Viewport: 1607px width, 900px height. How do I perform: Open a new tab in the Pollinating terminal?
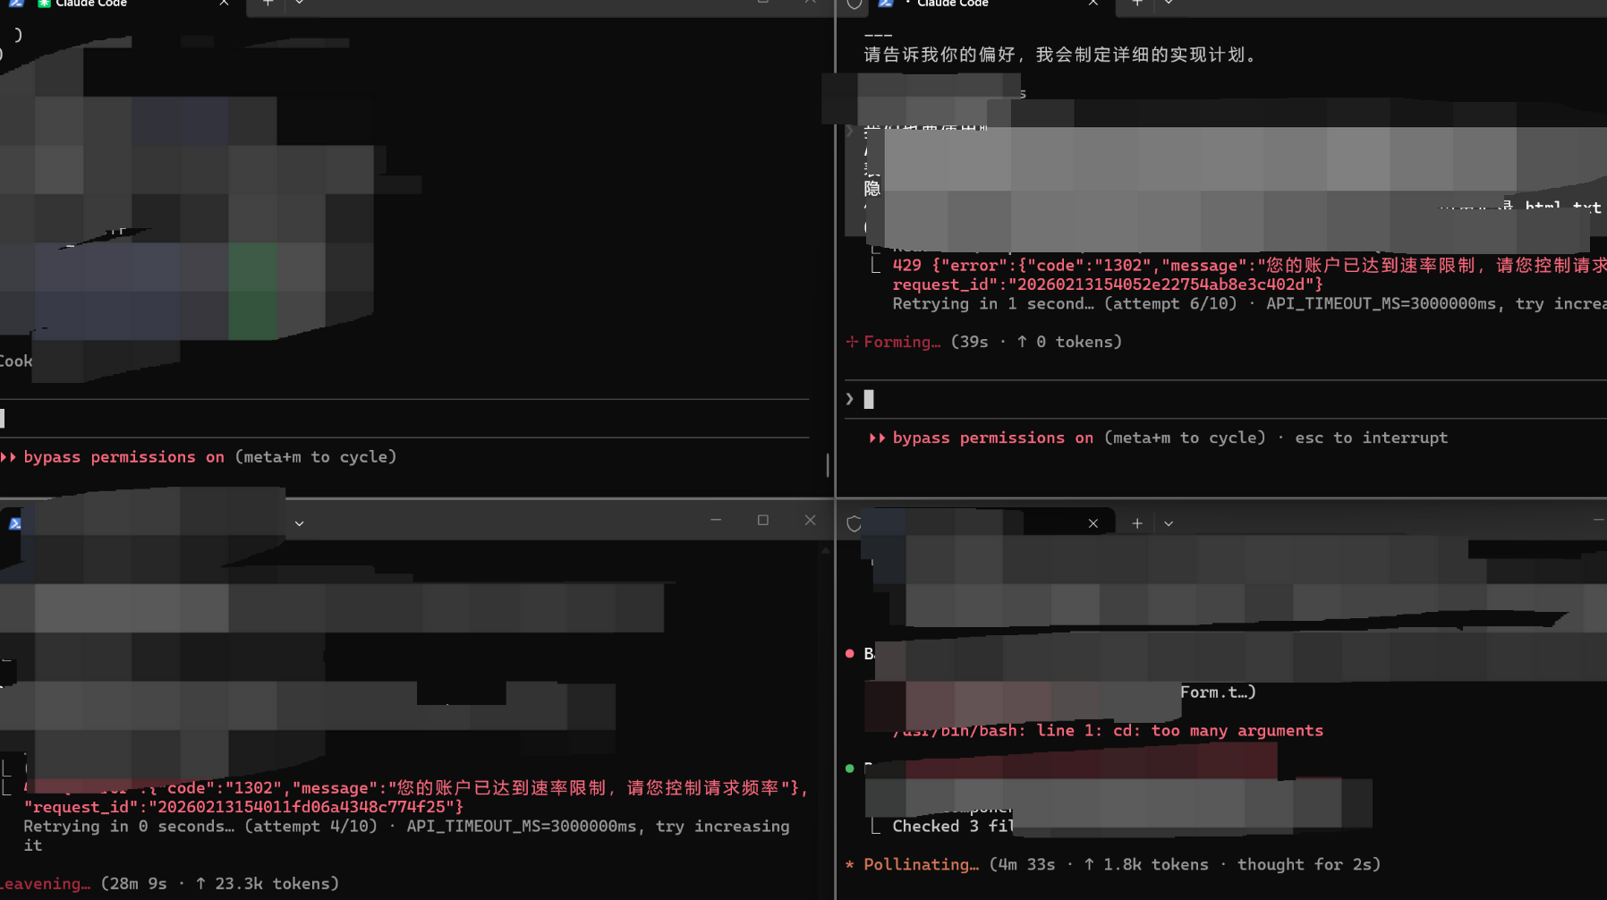click(1136, 523)
